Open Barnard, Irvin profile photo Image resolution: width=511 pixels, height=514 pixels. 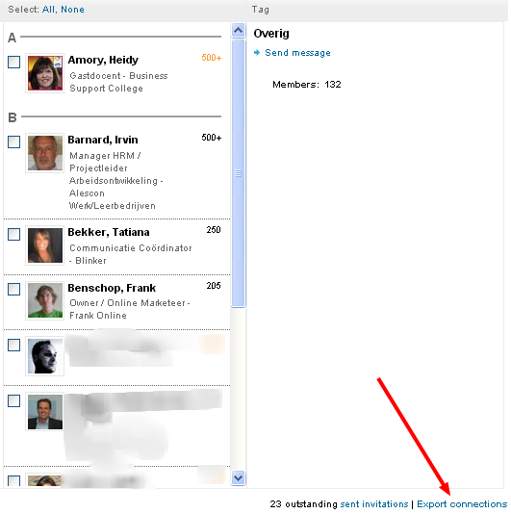tap(45, 153)
